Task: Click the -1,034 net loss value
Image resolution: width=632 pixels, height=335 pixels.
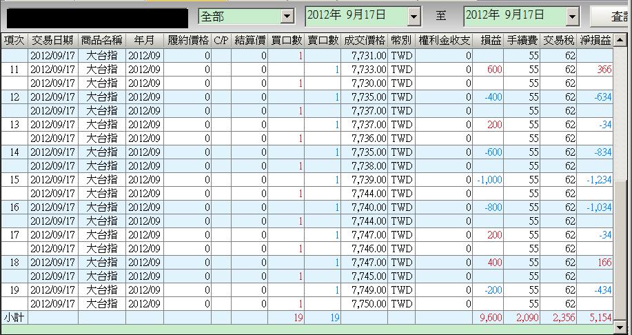Action: coord(600,207)
